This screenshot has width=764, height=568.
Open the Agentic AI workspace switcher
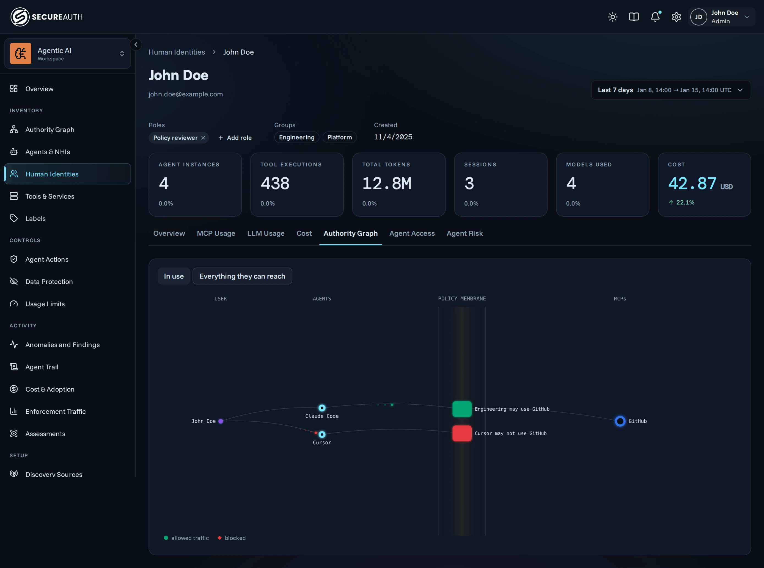click(67, 54)
